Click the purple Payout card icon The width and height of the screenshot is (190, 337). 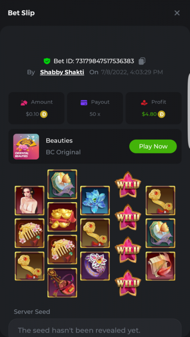click(84, 102)
